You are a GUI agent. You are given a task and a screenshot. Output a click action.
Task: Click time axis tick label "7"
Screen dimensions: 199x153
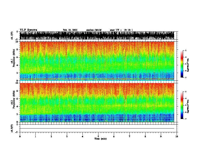pos(130,136)
